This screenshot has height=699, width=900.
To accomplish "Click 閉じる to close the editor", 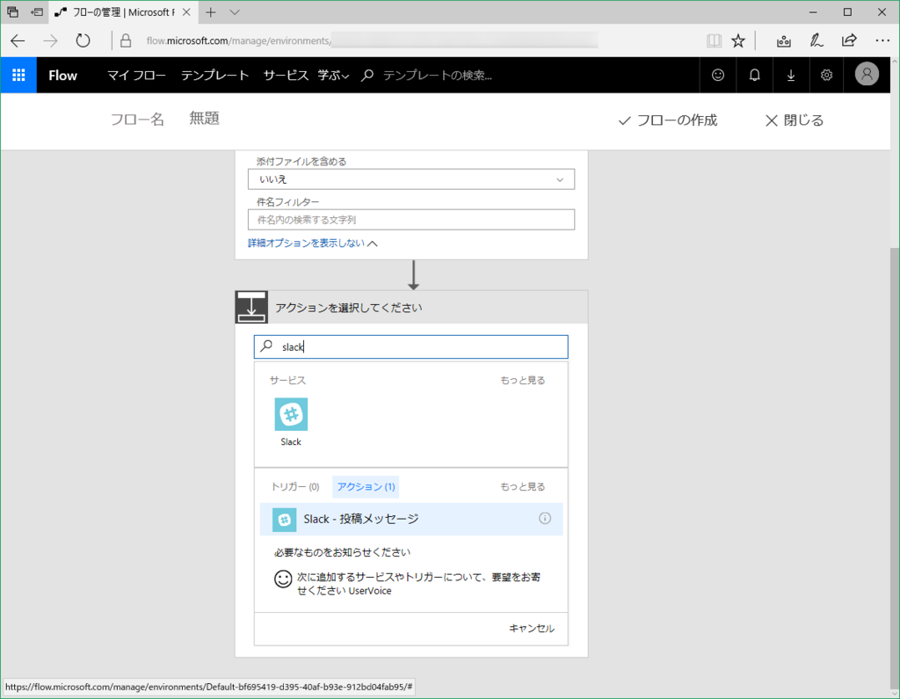I will click(795, 120).
